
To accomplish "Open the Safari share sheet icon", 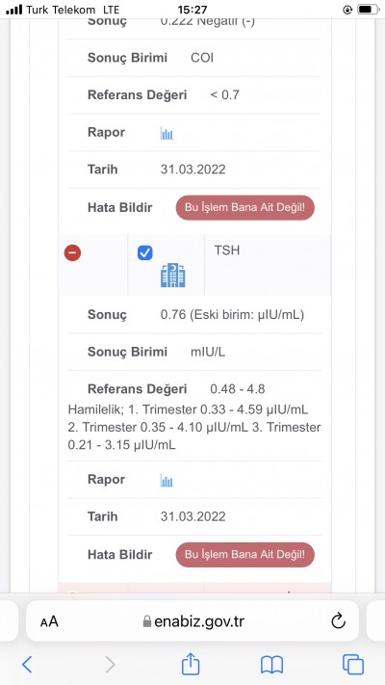I will 191,664.
